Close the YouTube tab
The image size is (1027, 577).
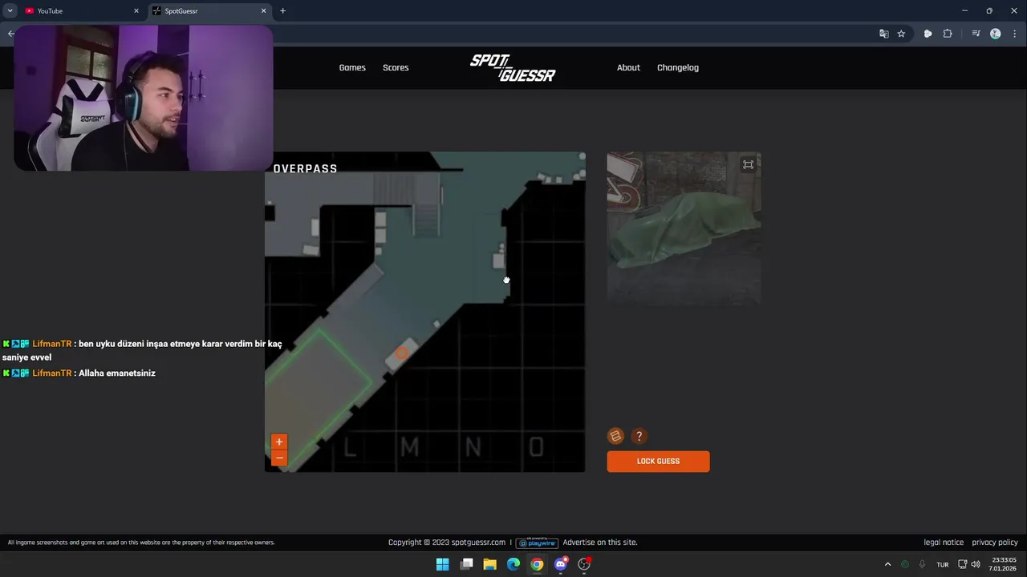pyautogui.click(x=136, y=11)
